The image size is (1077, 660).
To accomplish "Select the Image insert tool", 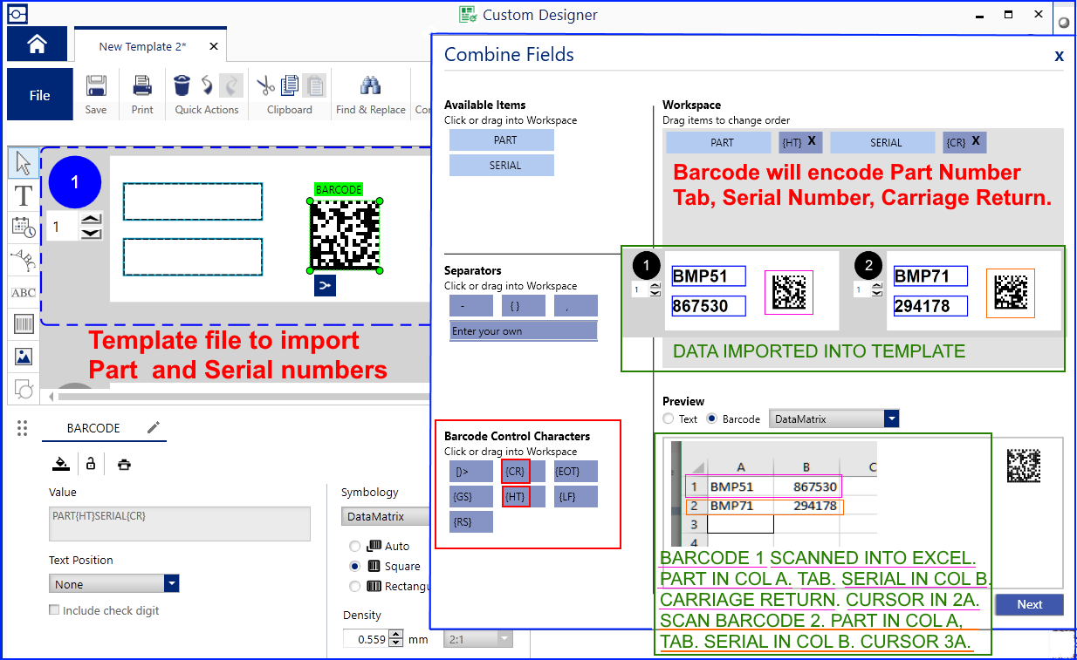I will coord(24,357).
